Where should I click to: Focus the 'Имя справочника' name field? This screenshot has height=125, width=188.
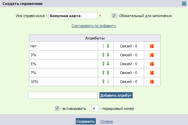(73, 16)
